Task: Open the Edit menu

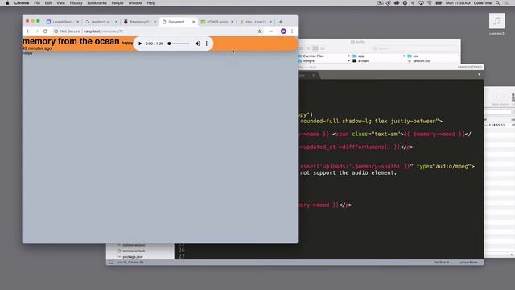Action: (x=48, y=3)
